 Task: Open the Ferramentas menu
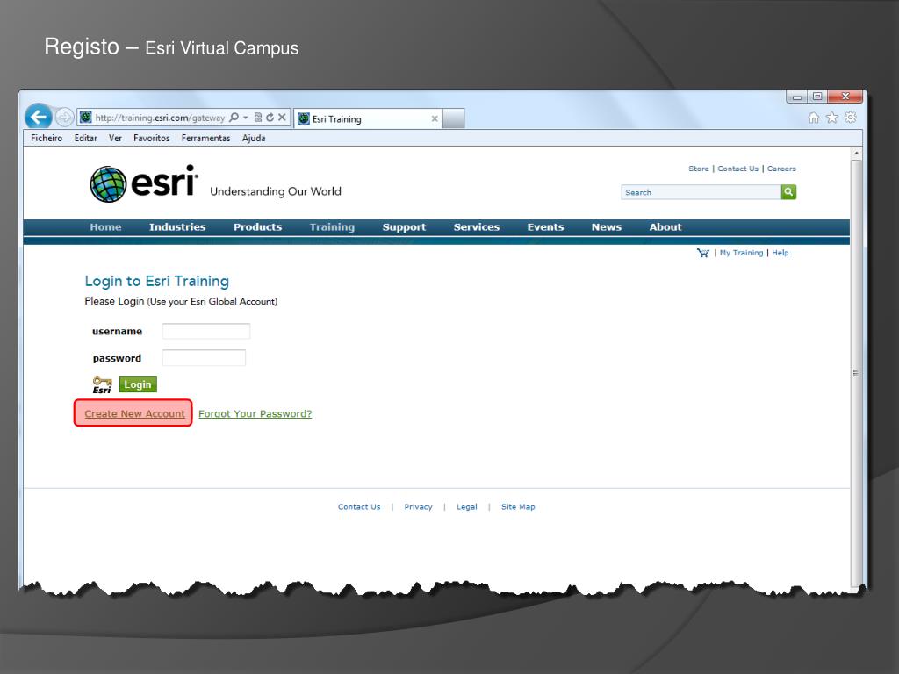pos(205,138)
